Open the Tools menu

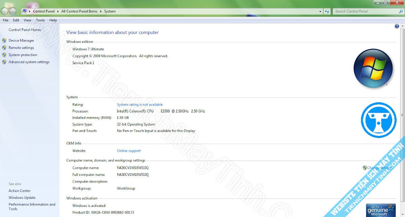40,20
